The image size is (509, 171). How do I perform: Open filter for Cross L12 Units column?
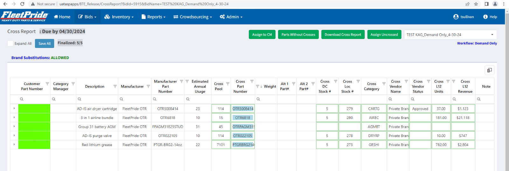click(448, 82)
